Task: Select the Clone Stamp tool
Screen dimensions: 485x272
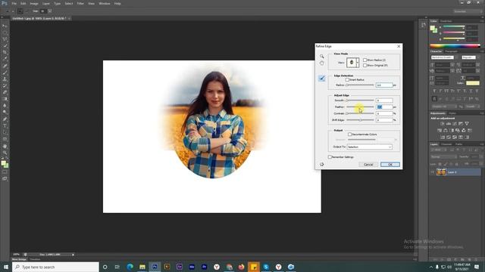Action: pyautogui.click(x=5, y=79)
